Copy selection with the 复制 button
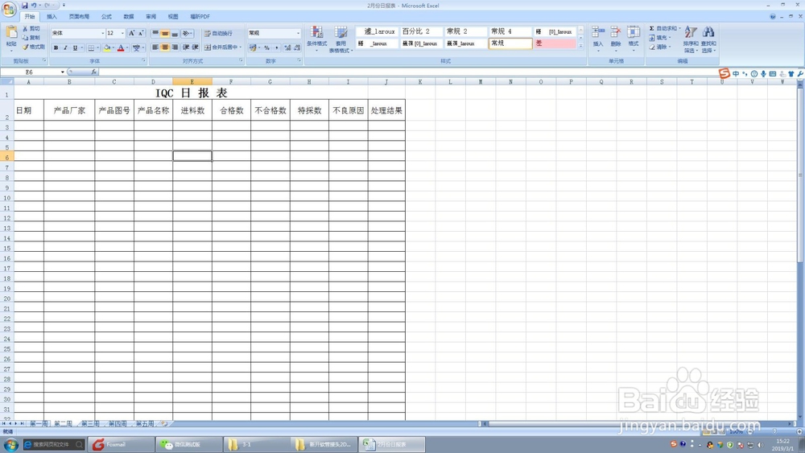The image size is (805, 453). pos(31,38)
